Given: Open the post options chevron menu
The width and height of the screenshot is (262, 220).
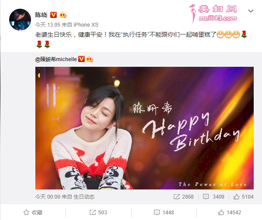Looking at the screenshot, I should pos(251,11).
